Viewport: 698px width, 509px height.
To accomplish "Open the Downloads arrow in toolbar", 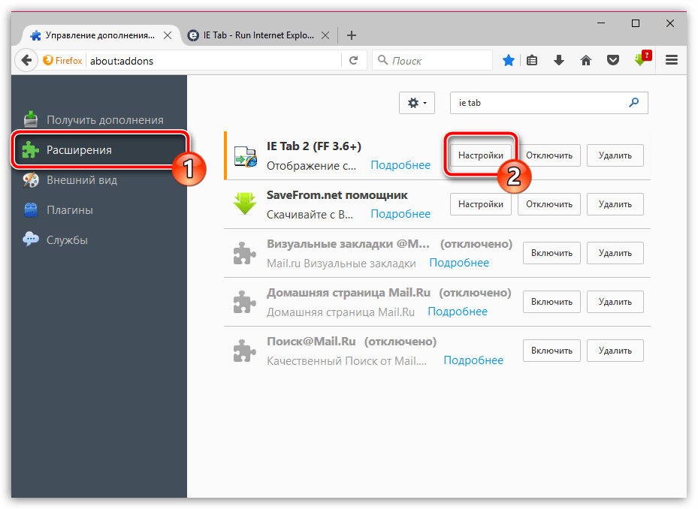I will 559,60.
